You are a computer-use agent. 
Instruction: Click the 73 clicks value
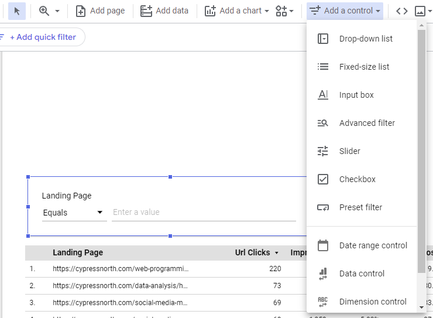click(277, 286)
